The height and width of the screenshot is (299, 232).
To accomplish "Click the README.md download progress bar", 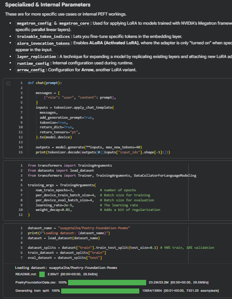I will (42, 274).
